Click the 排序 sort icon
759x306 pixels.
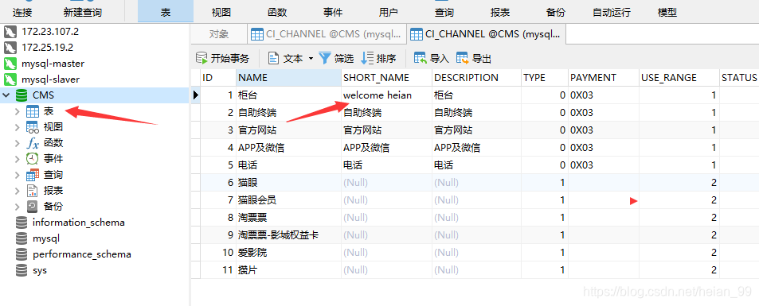click(367, 59)
